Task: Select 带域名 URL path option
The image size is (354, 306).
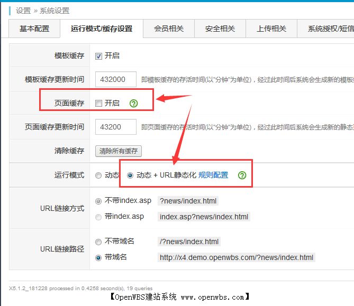Action: click(x=98, y=258)
